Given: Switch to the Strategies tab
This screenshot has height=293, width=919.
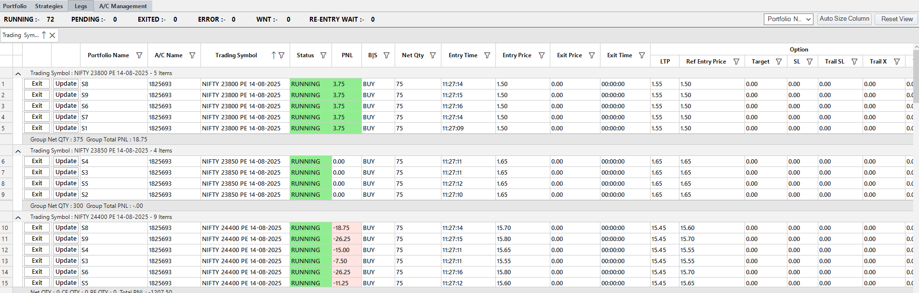Looking at the screenshot, I should click(x=49, y=6).
